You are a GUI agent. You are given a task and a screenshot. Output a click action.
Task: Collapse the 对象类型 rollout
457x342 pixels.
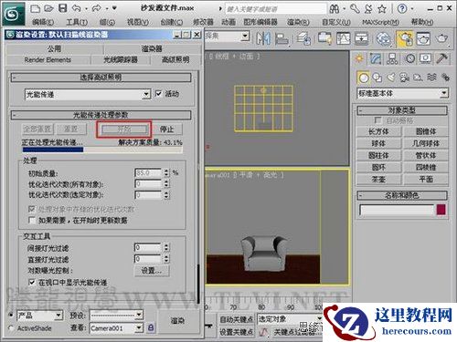point(402,110)
